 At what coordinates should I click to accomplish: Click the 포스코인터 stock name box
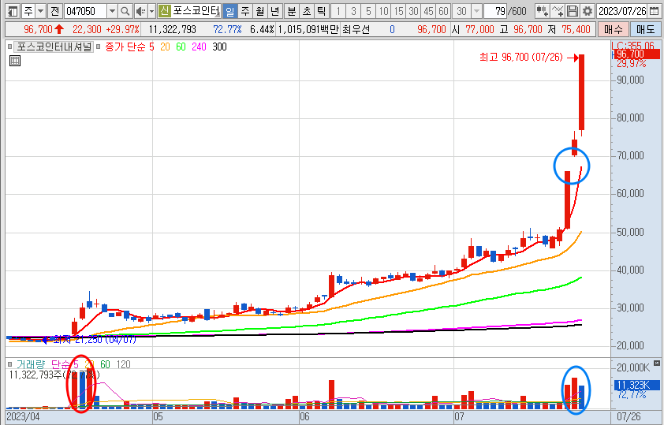coord(196,11)
